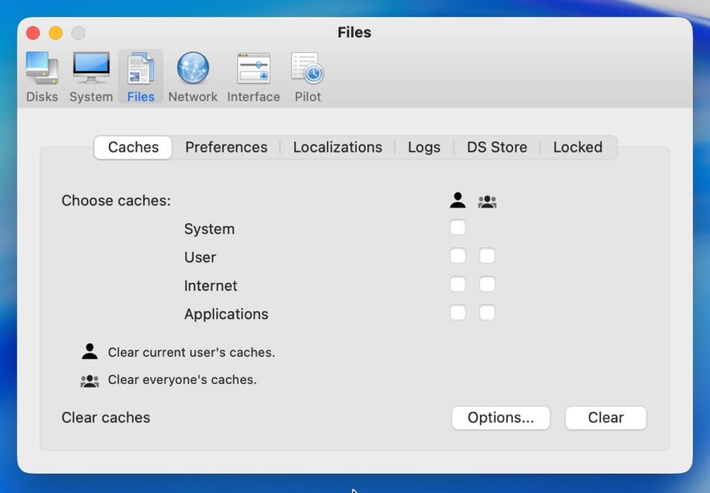Select Applications cache for everyone

[487, 313]
